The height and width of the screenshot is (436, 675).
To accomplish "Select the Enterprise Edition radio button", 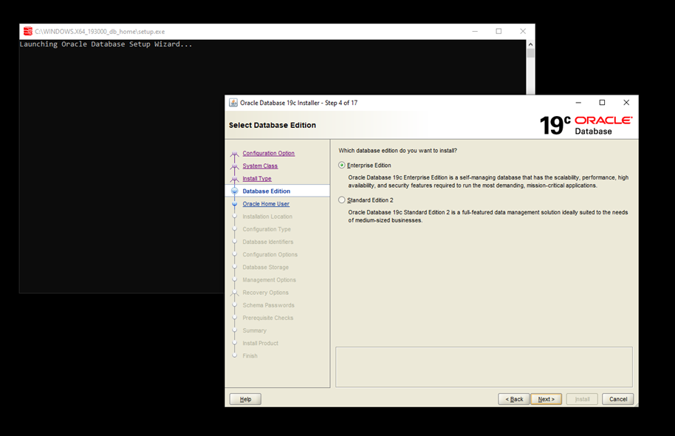I will click(342, 165).
